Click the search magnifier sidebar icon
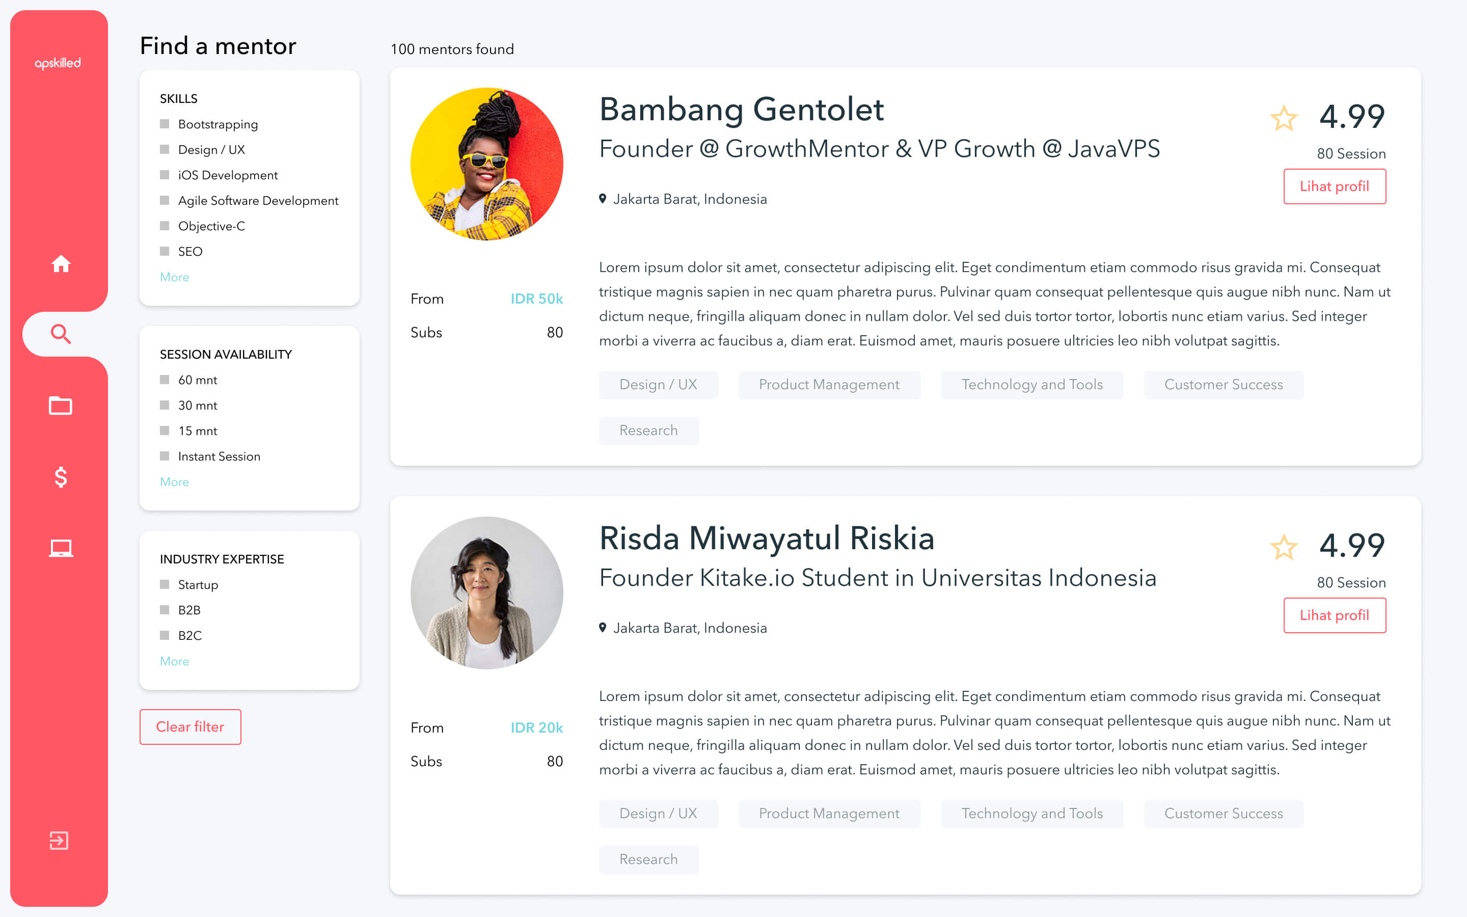This screenshot has width=1467, height=917. [x=61, y=334]
